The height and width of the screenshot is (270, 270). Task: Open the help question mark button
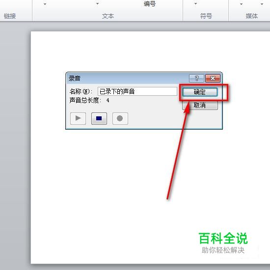[196, 79]
